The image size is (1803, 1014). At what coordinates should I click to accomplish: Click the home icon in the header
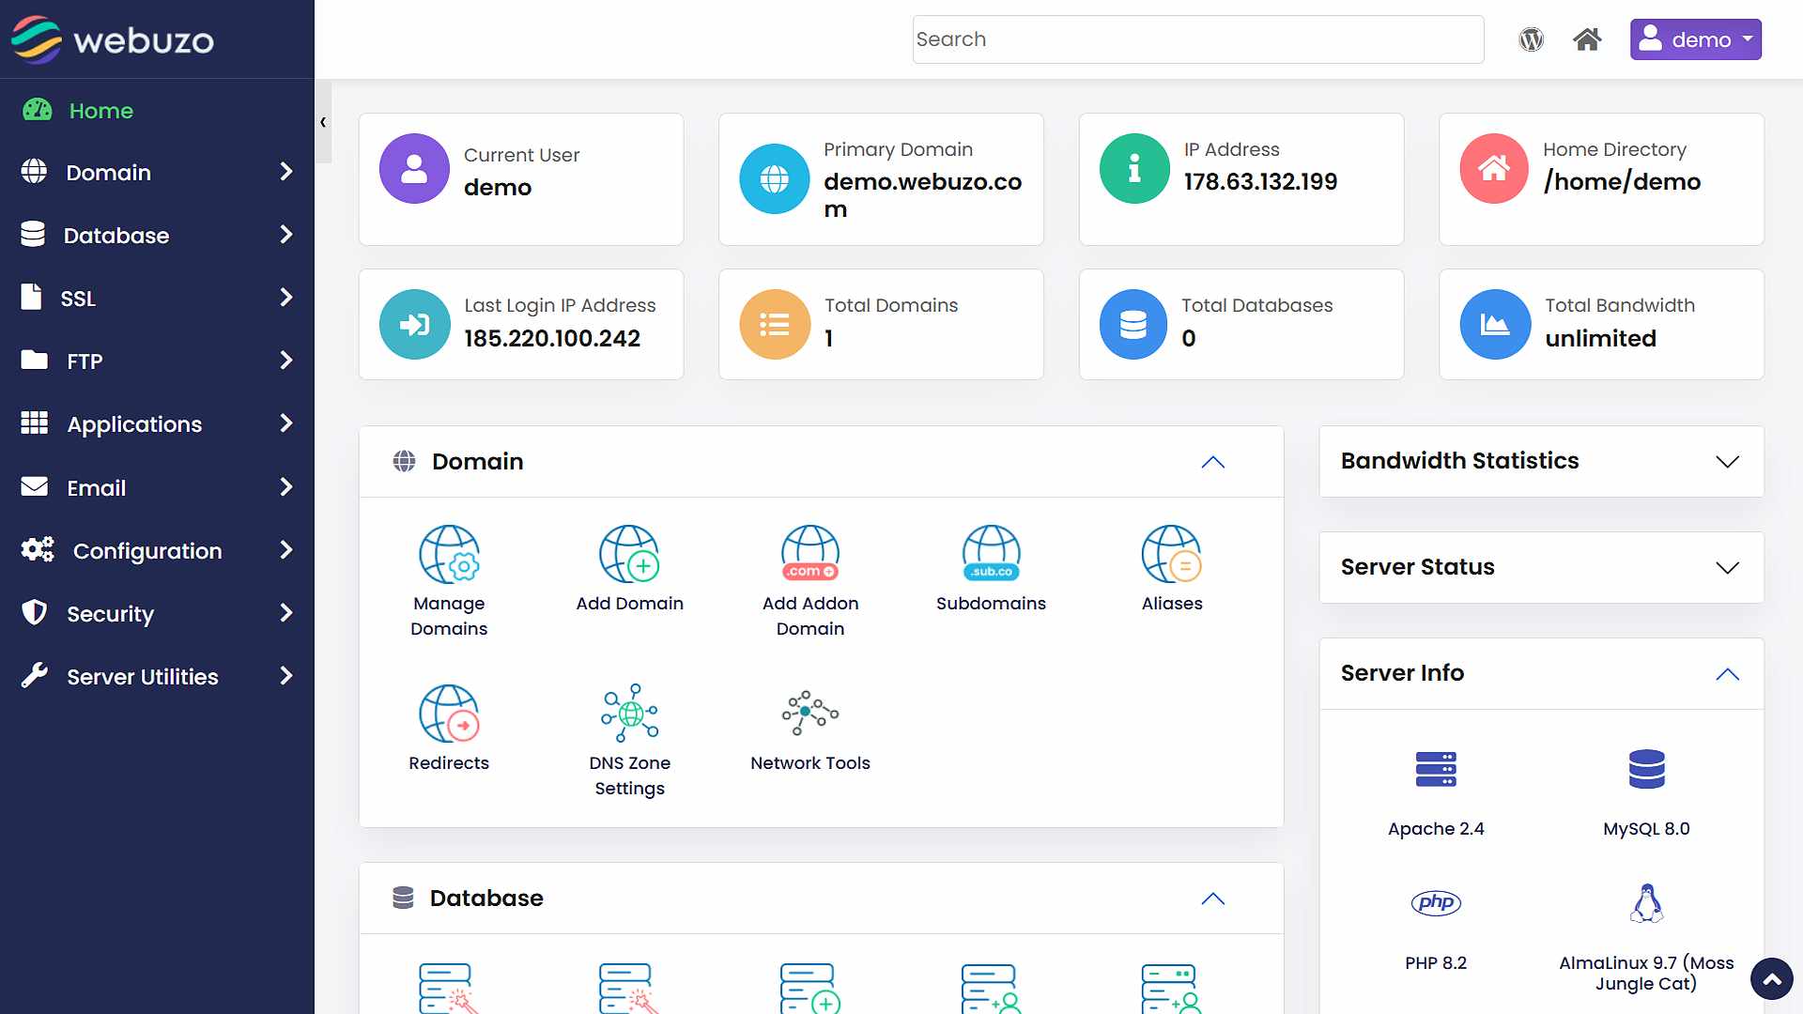tap(1587, 39)
